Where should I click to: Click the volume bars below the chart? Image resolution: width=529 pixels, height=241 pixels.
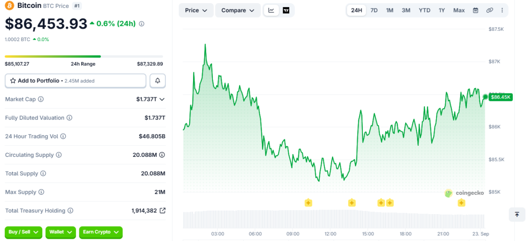tap(334, 219)
